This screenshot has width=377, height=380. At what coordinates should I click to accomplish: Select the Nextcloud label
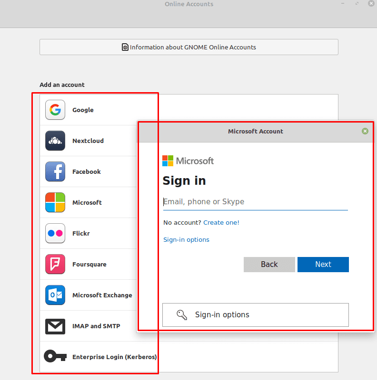[x=88, y=141]
